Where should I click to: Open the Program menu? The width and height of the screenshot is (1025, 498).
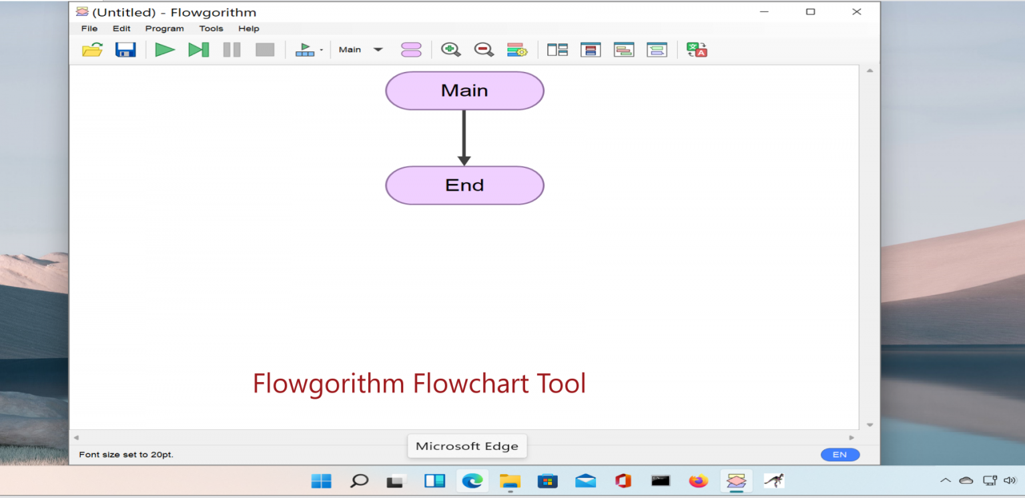pos(164,28)
